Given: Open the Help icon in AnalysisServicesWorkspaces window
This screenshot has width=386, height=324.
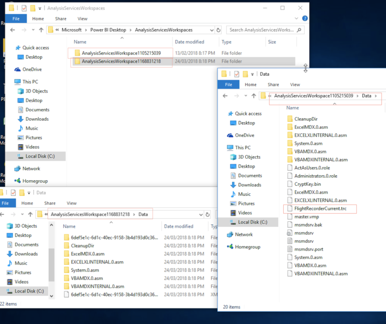Looking at the screenshot, I should coord(305,19).
